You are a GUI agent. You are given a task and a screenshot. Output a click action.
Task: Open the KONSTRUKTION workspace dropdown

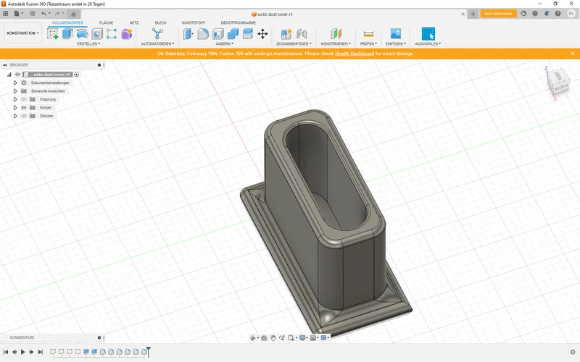click(22, 33)
